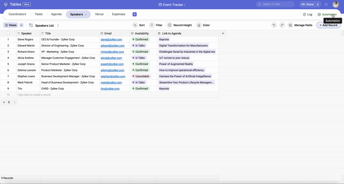Open edward@zylker.com email link
The height and width of the screenshot is (184, 344).
coord(113,46)
